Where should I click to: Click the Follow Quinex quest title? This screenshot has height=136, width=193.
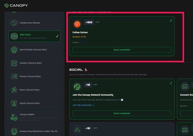[x=80, y=32]
